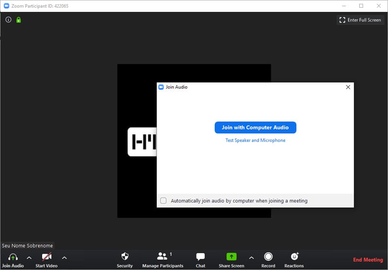Enable automatically join audio by computer checkbox
Viewport: 388px width, 270px height.
pos(163,200)
